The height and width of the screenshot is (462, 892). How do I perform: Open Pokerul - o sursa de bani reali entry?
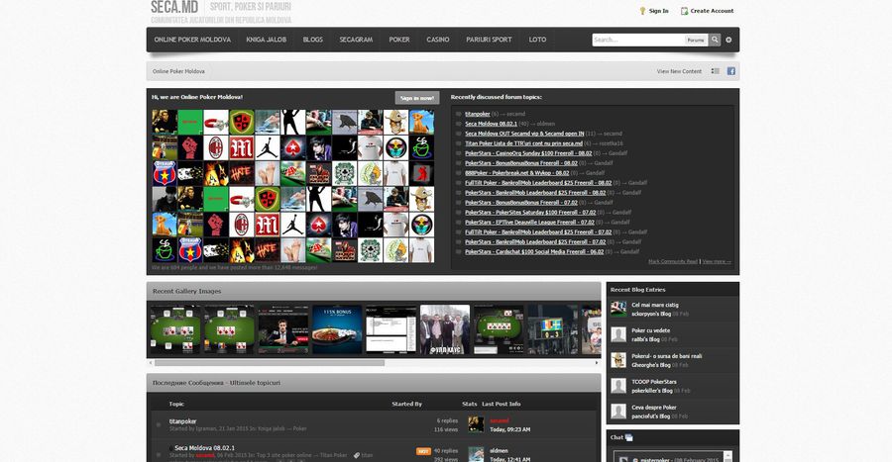click(x=667, y=356)
